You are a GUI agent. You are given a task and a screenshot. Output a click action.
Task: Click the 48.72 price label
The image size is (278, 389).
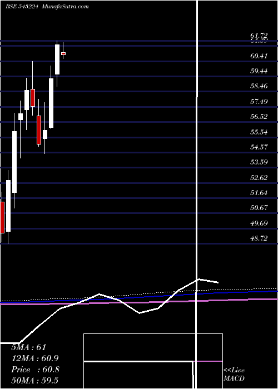coord(259,238)
